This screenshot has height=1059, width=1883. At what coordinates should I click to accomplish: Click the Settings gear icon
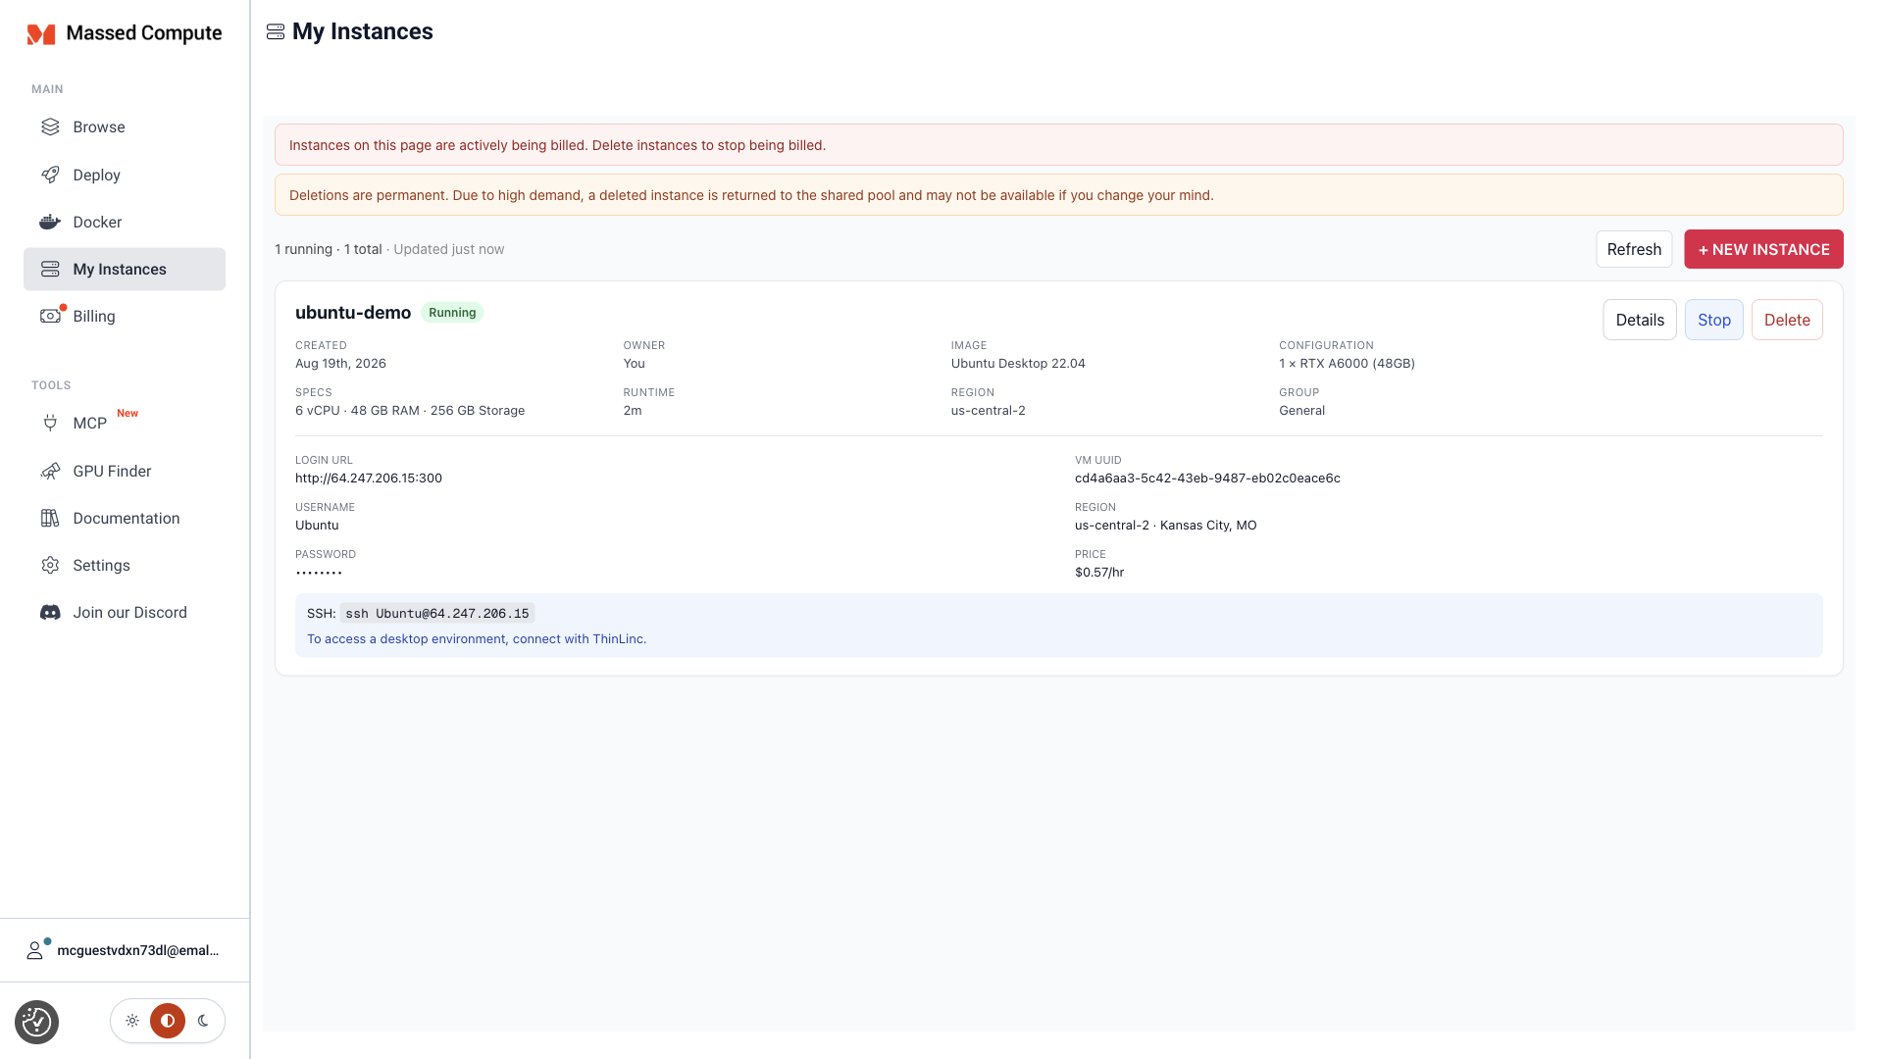tap(50, 565)
